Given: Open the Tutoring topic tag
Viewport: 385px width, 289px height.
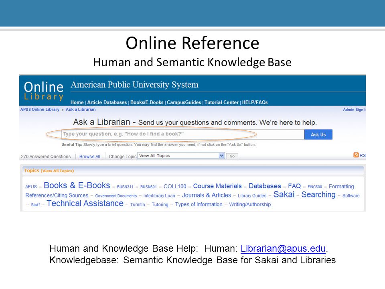Looking at the screenshot, I should click(x=160, y=204).
